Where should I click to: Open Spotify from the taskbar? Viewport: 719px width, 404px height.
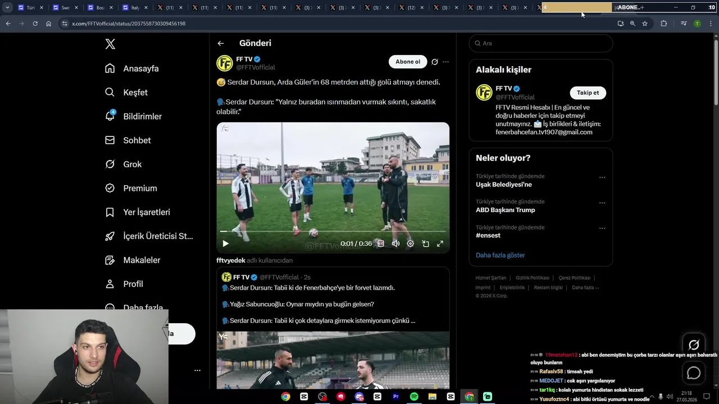414,397
